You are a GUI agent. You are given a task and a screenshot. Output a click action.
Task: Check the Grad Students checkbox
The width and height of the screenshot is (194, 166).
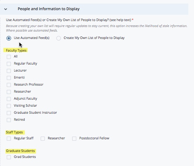[9, 157]
